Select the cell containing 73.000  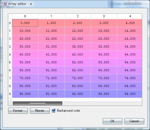104,78
